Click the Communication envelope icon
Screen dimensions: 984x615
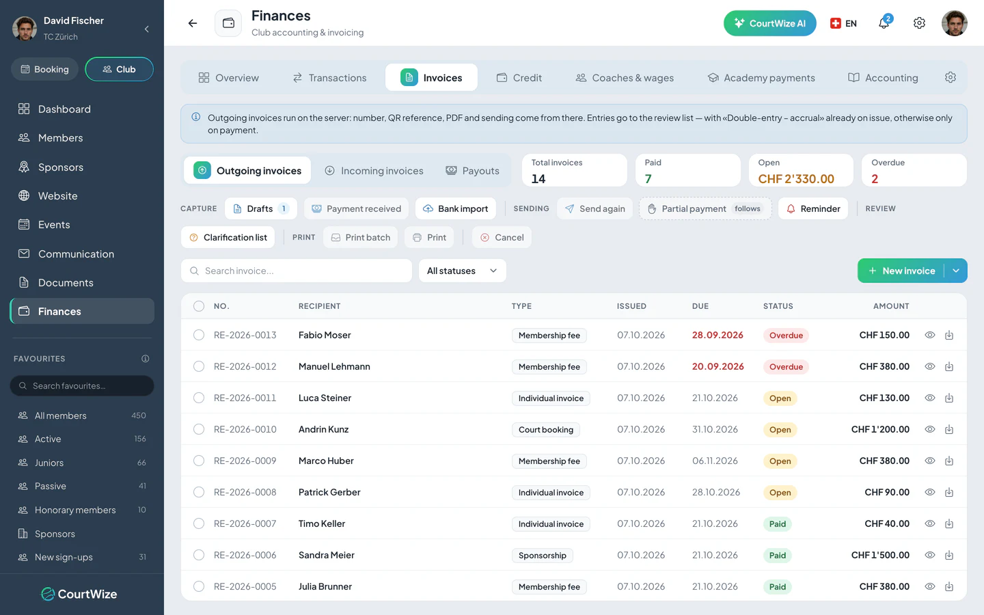pyautogui.click(x=24, y=254)
